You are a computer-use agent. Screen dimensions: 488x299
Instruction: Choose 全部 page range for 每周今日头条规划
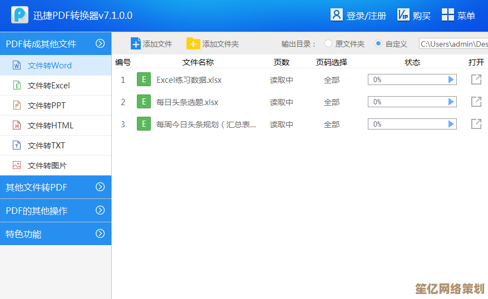332,124
